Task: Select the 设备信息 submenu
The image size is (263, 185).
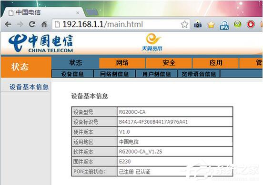Action: 72,74
